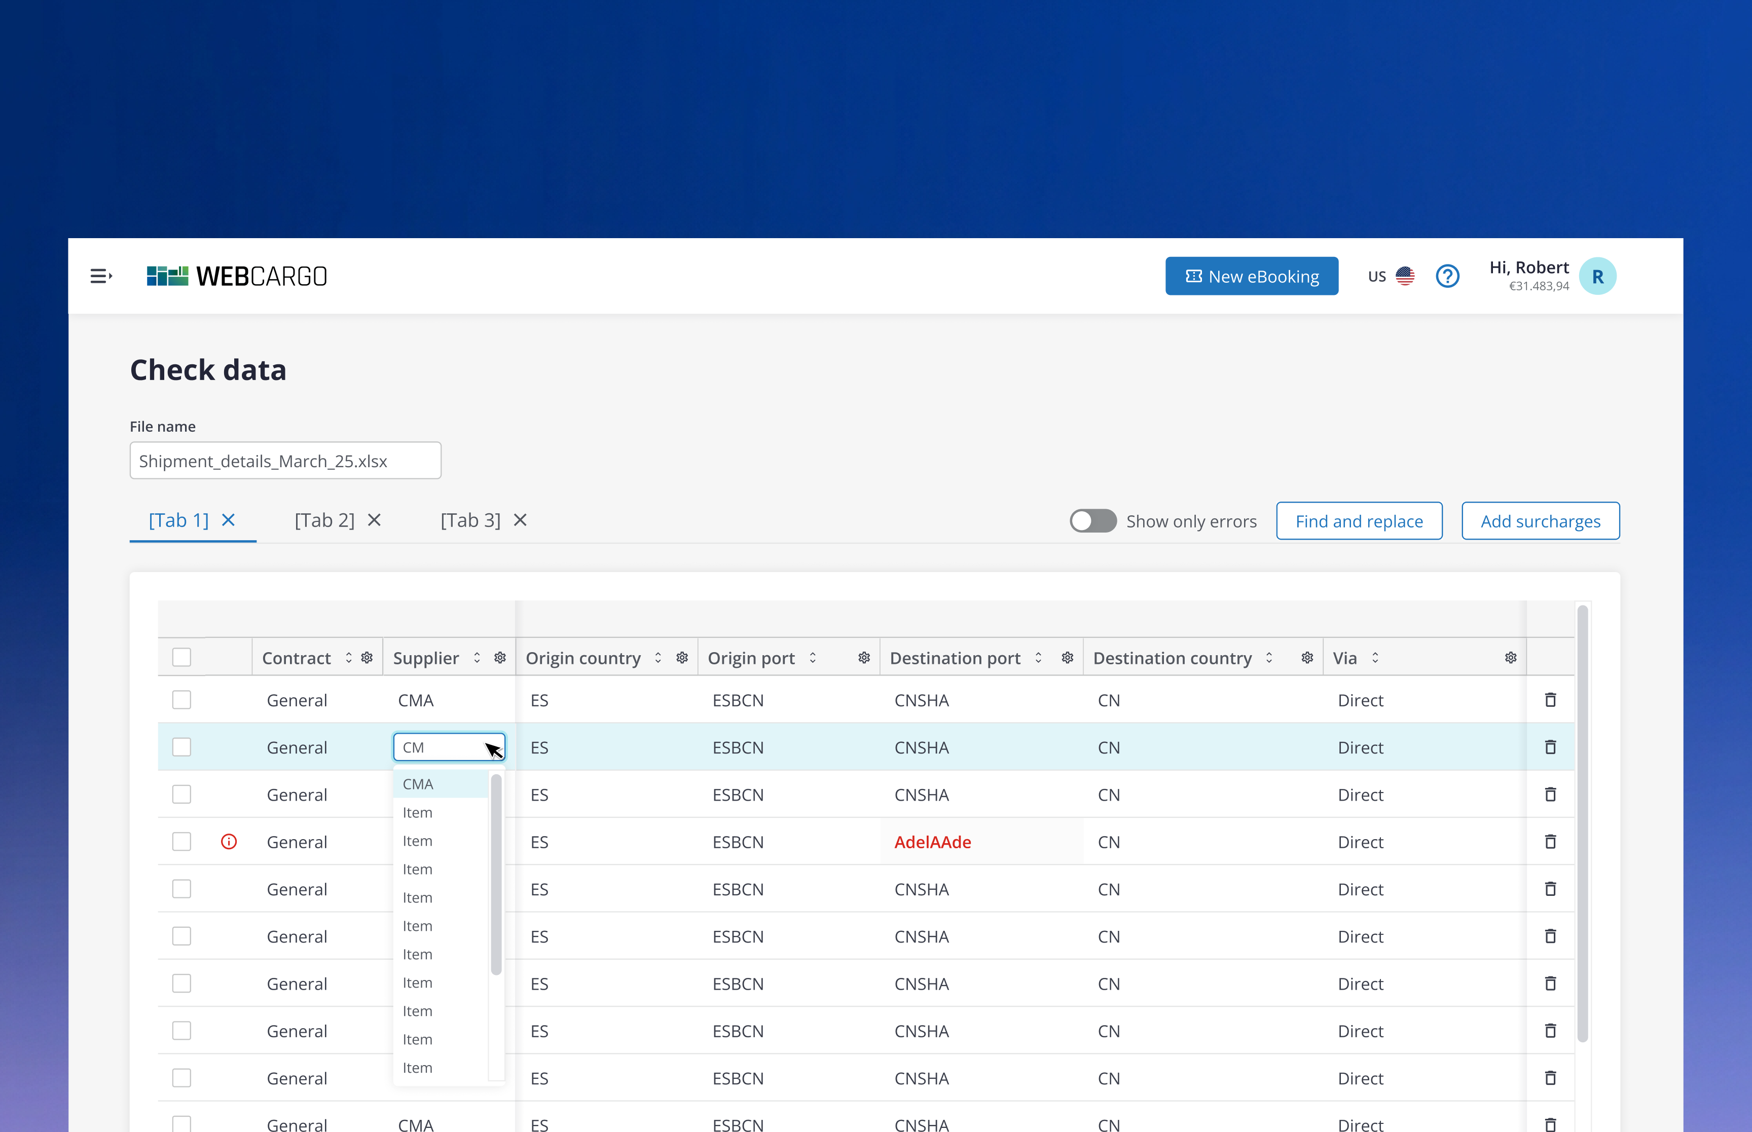Screen dimensions: 1752x1132
Task: Click the WebCargo logo
Action: (237, 276)
